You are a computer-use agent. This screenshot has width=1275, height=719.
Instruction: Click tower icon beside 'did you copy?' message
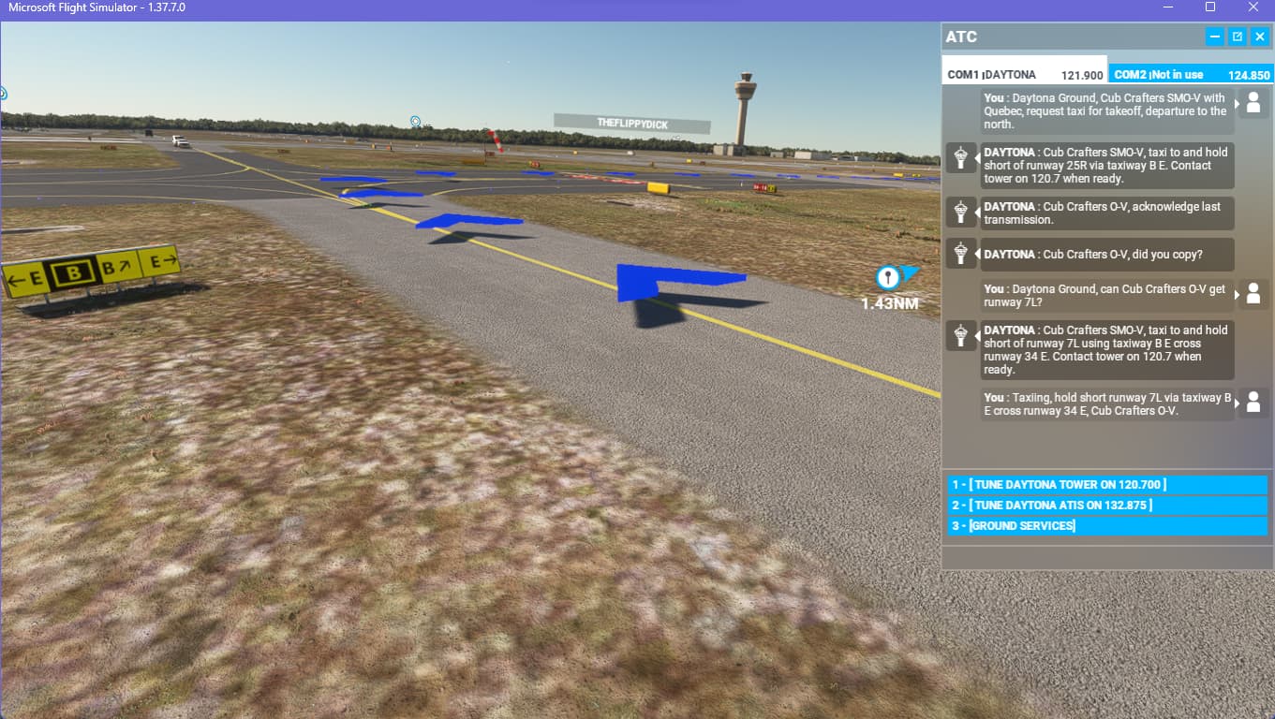coord(961,253)
